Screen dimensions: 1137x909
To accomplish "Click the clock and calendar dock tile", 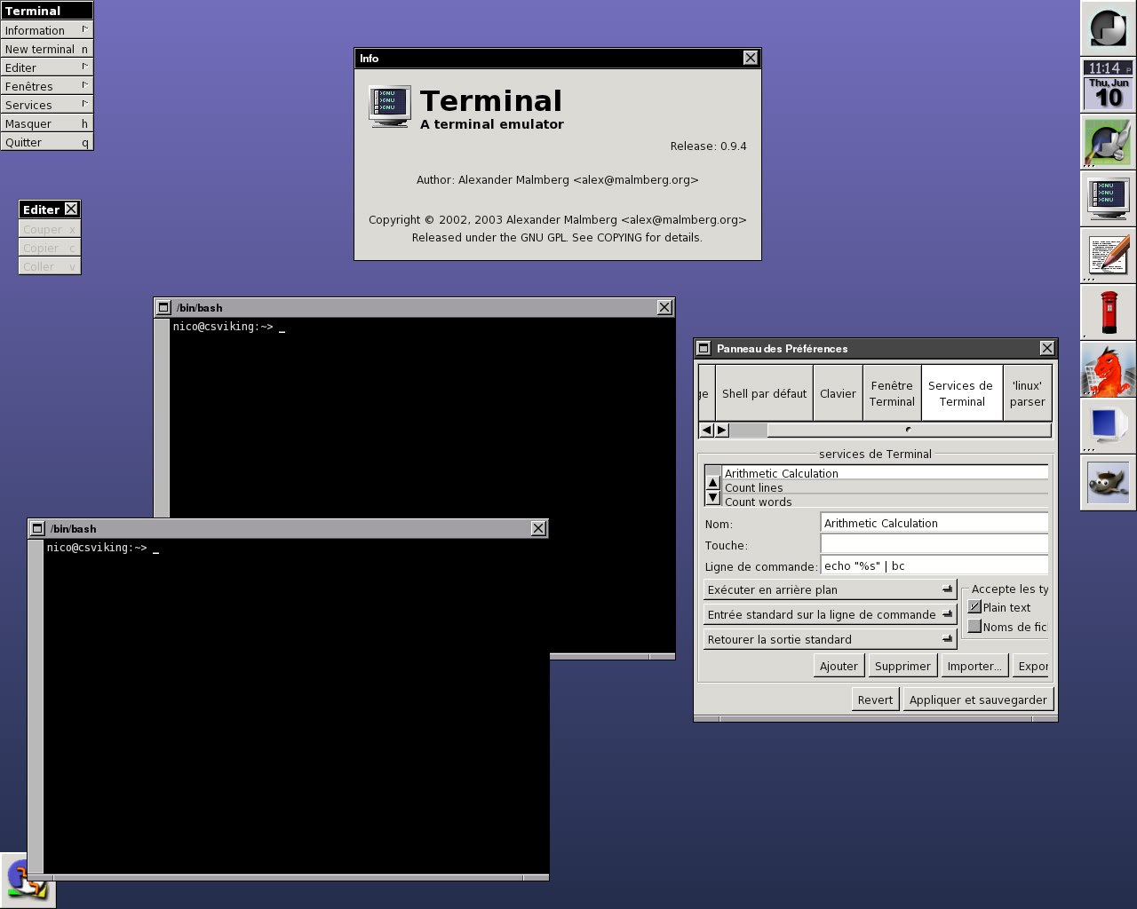I will click(x=1108, y=84).
